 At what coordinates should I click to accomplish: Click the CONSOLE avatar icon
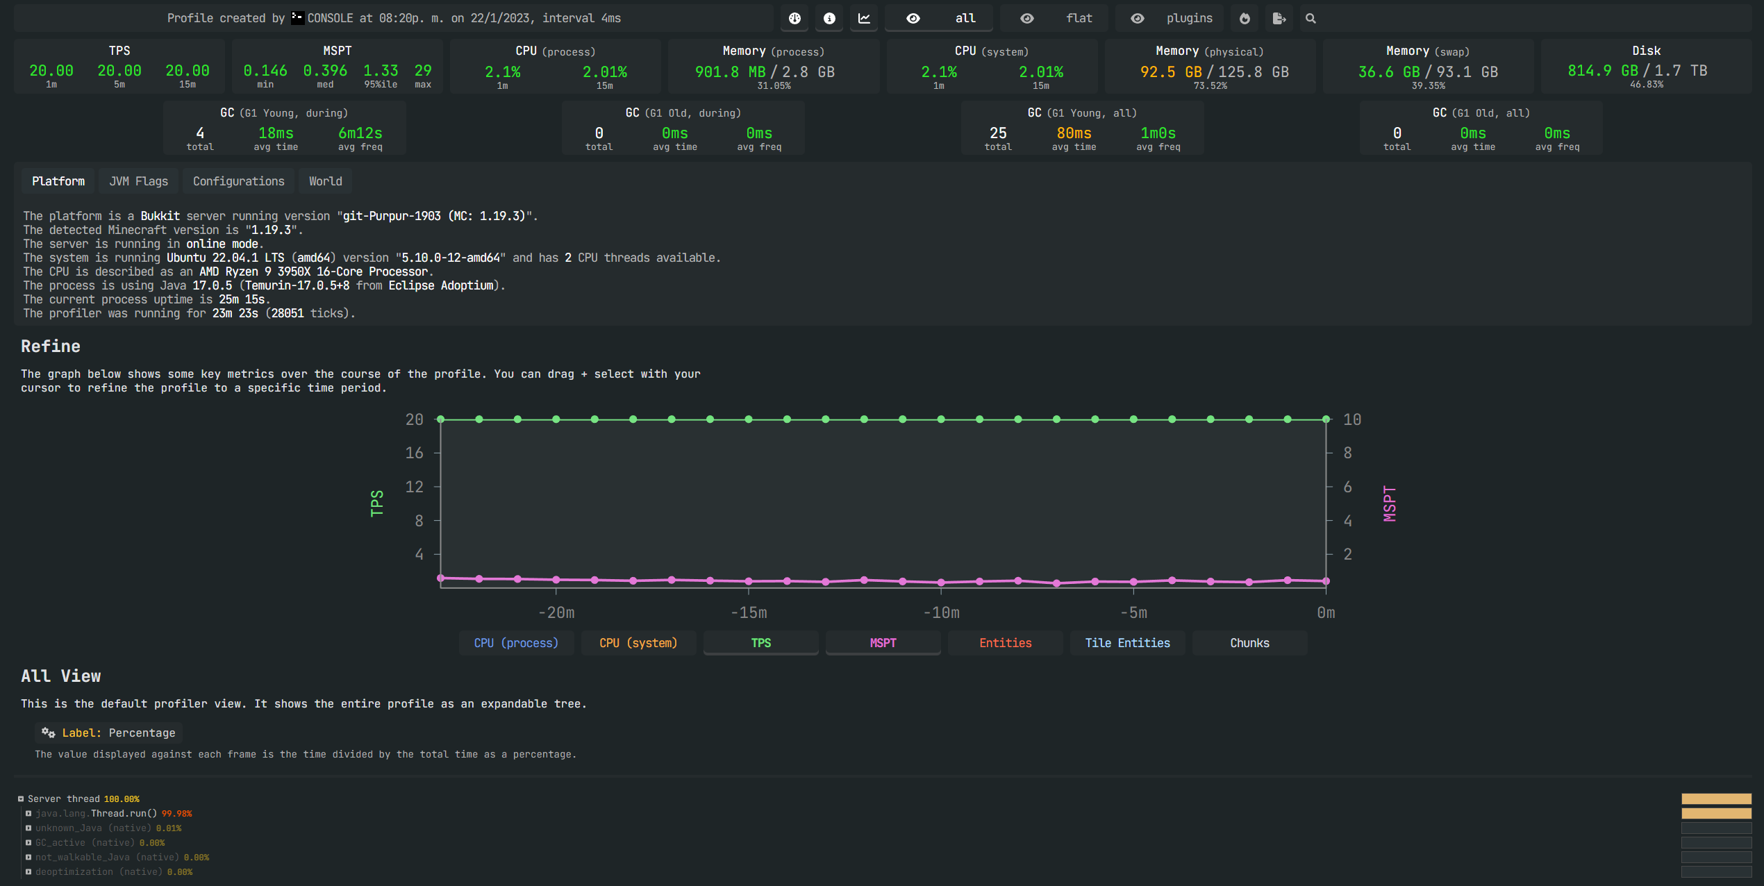pos(297,18)
